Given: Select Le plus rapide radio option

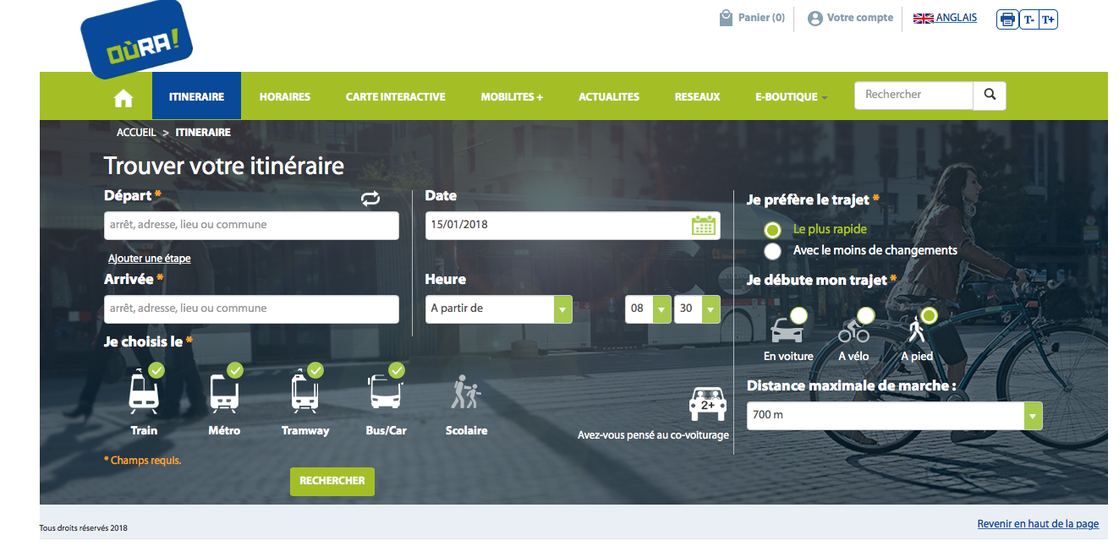Looking at the screenshot, I should (x=771, y=230).
